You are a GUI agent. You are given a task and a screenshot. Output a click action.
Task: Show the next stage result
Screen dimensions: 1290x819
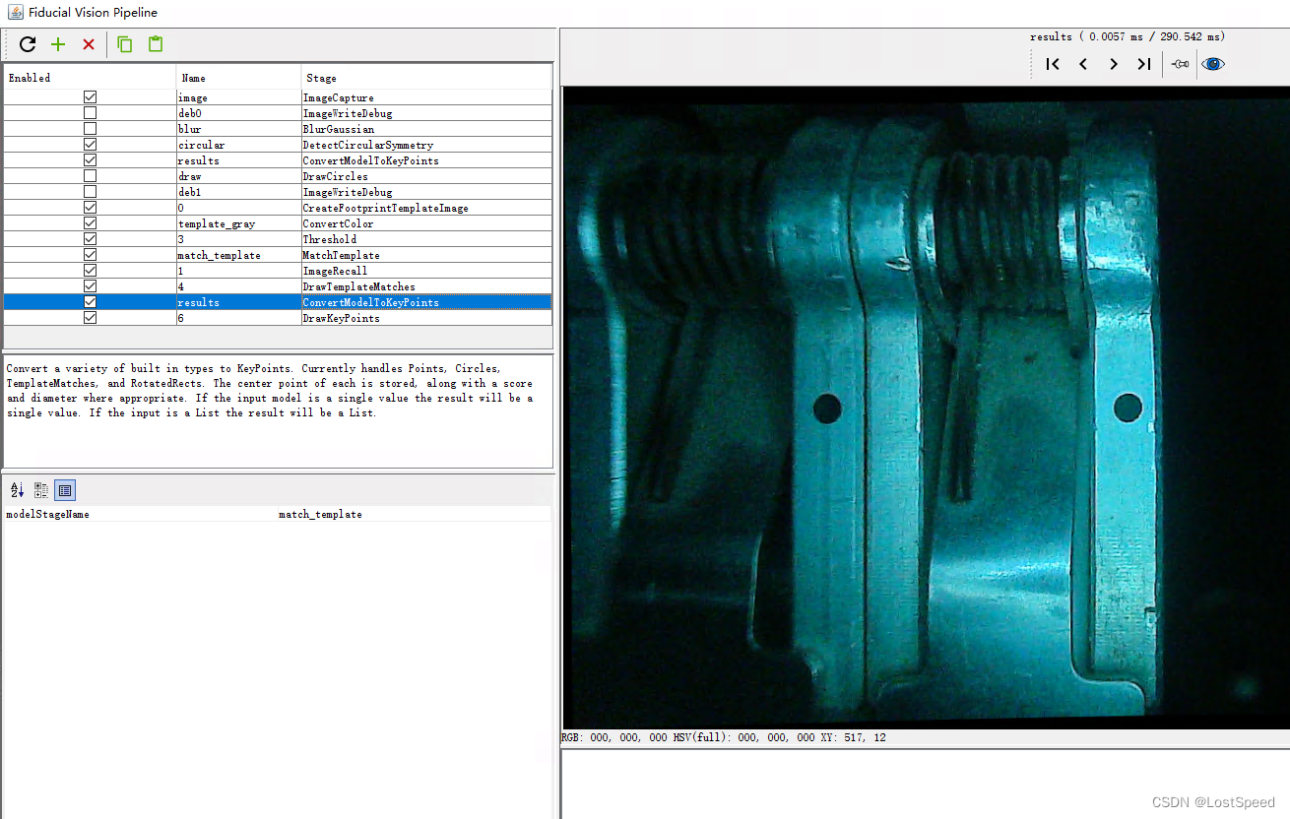click(x=1114, y=64)
